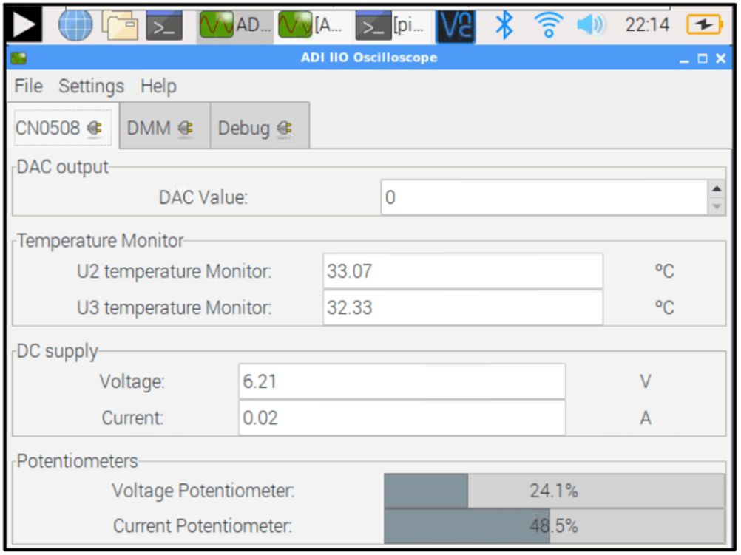Switch to the Debug tab
This screenshot has height=555, width=741.
pyautogui.click(x=244, y=129)
